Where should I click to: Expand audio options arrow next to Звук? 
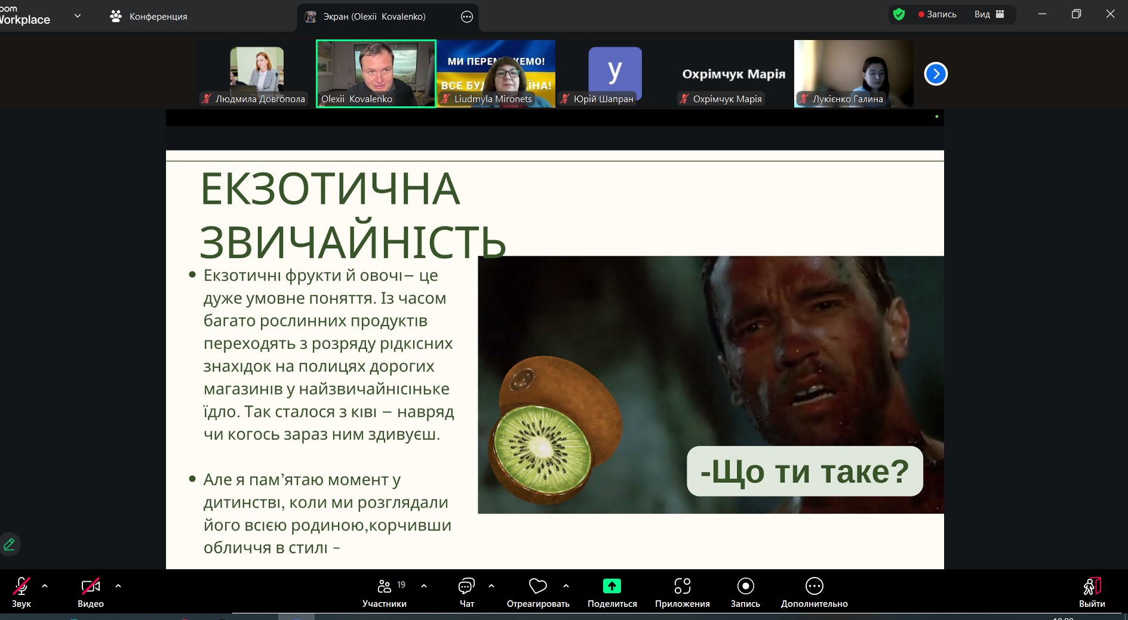point(45,586)
